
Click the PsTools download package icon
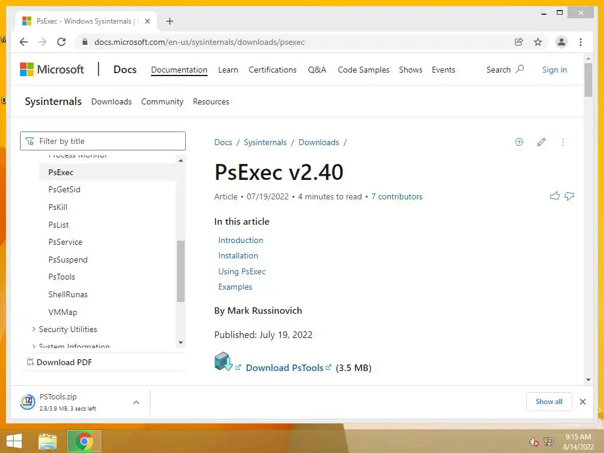(224, 362)
